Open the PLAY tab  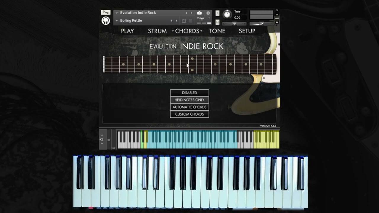coord(127,31)
